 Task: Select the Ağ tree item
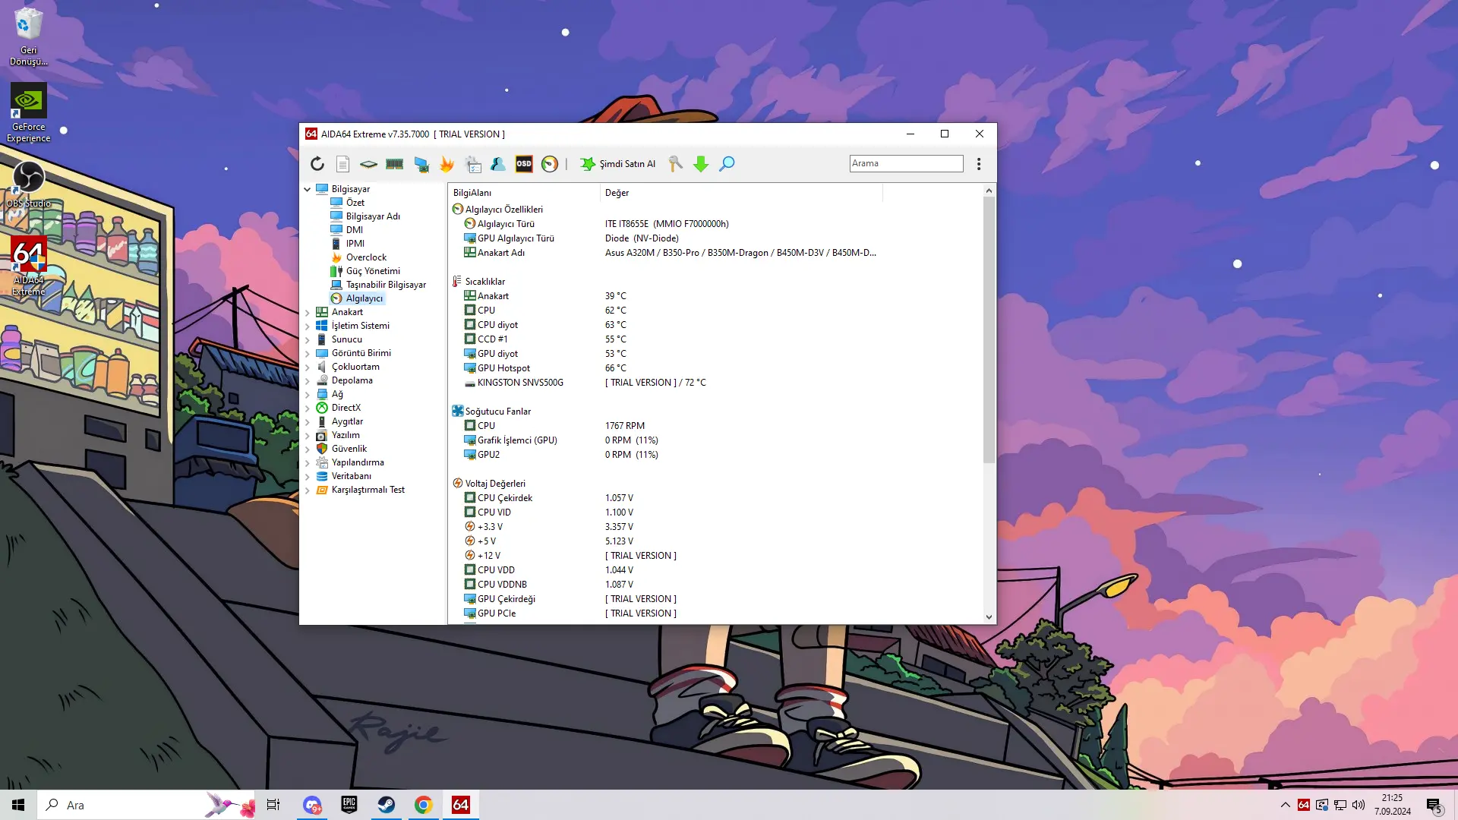337,394
